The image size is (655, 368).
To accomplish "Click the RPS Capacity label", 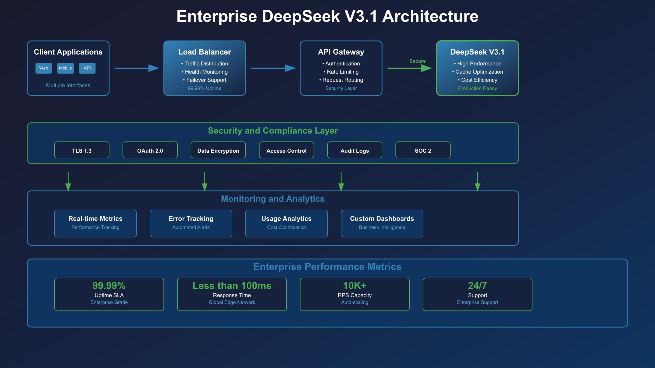I will tap(355, 295).
